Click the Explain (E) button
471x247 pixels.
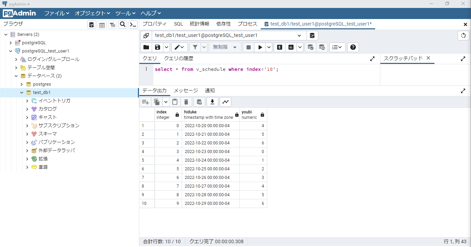280,47
